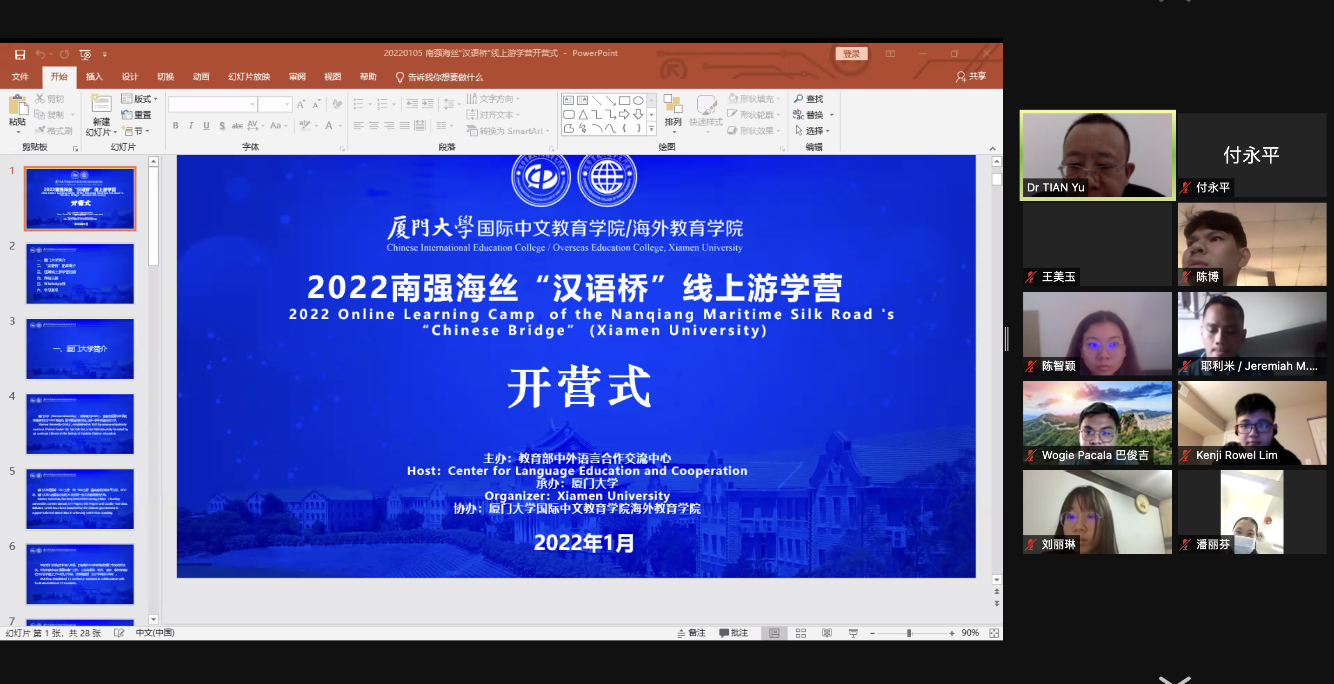Open the Notes pane from status bar
1334x684 pixels.
point(691,633)
